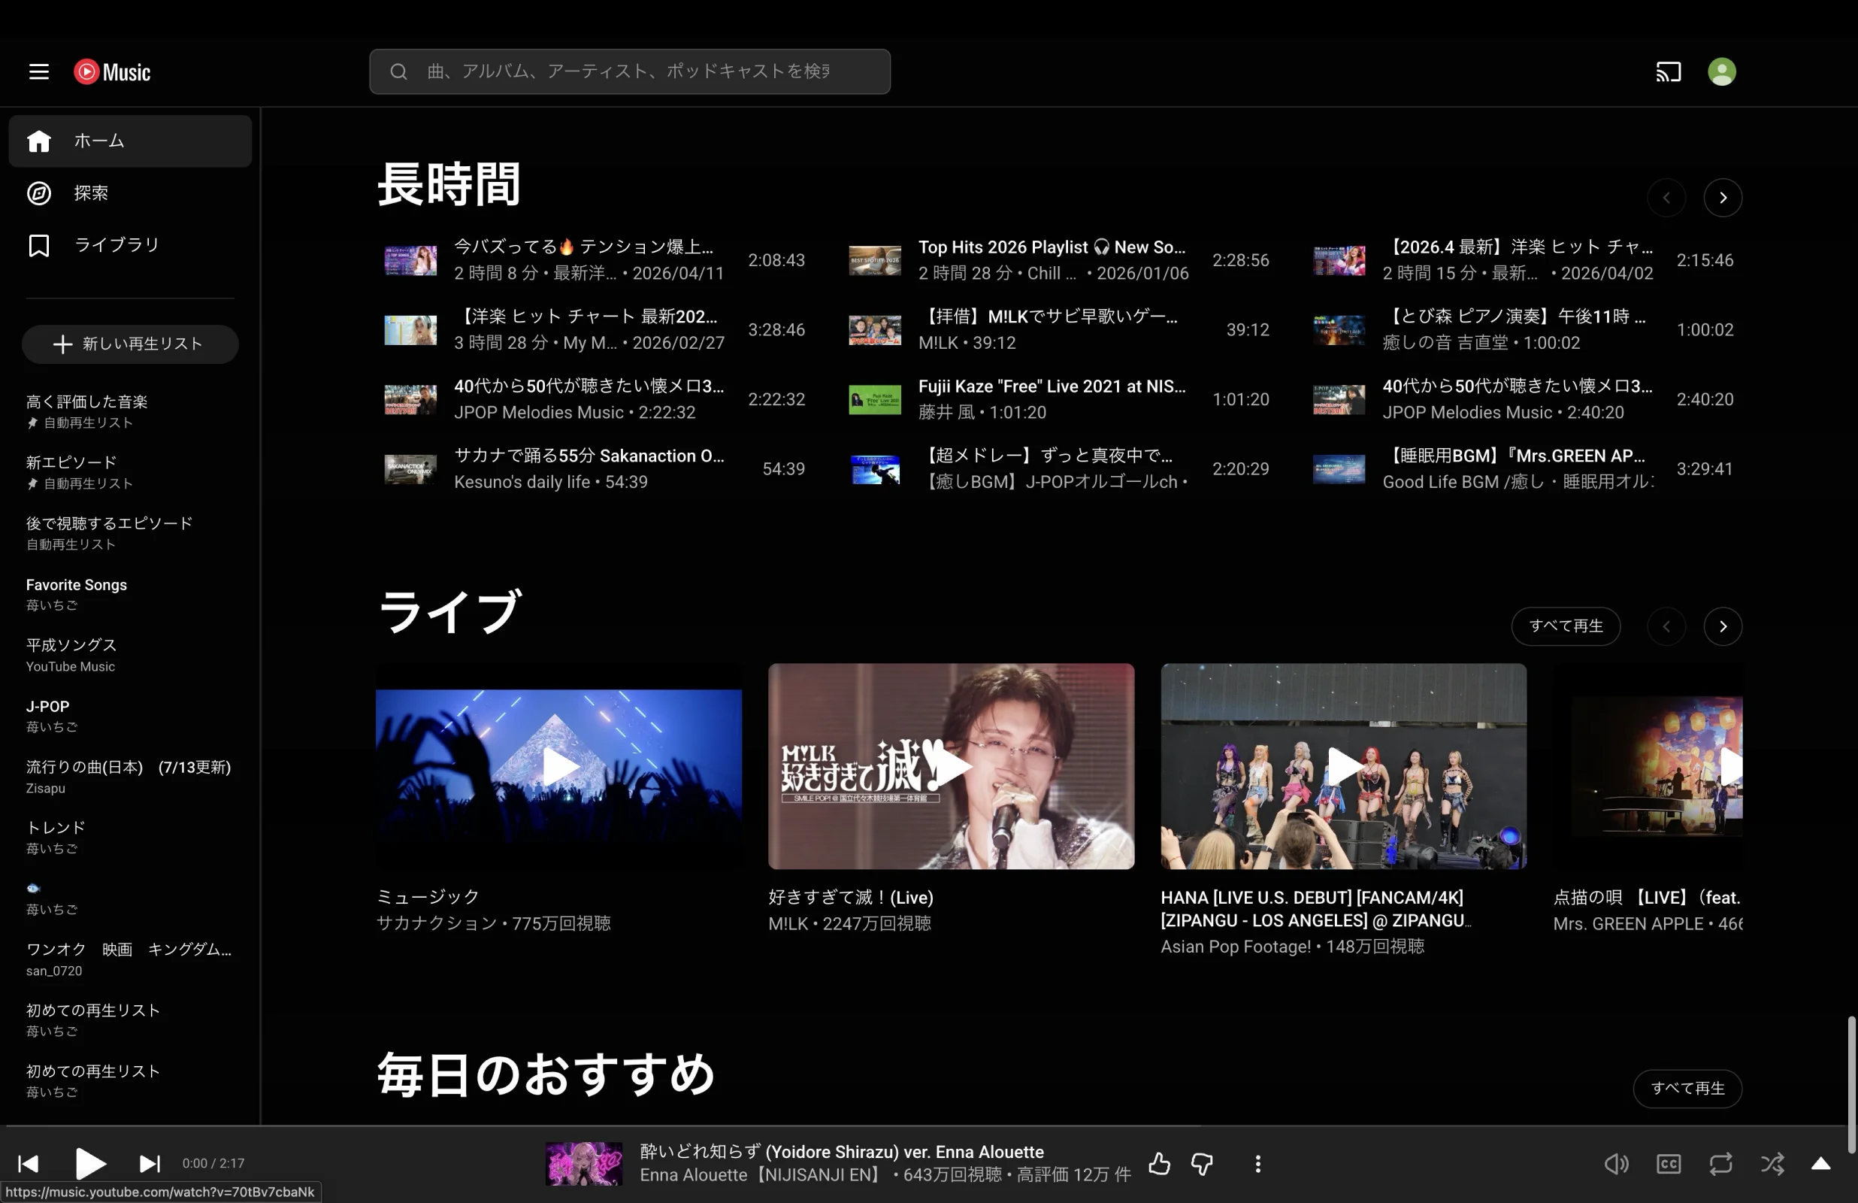The image size is (1858, 1203).
Task: Go to next page of ライブ section
Action: tap(1723, 626)
